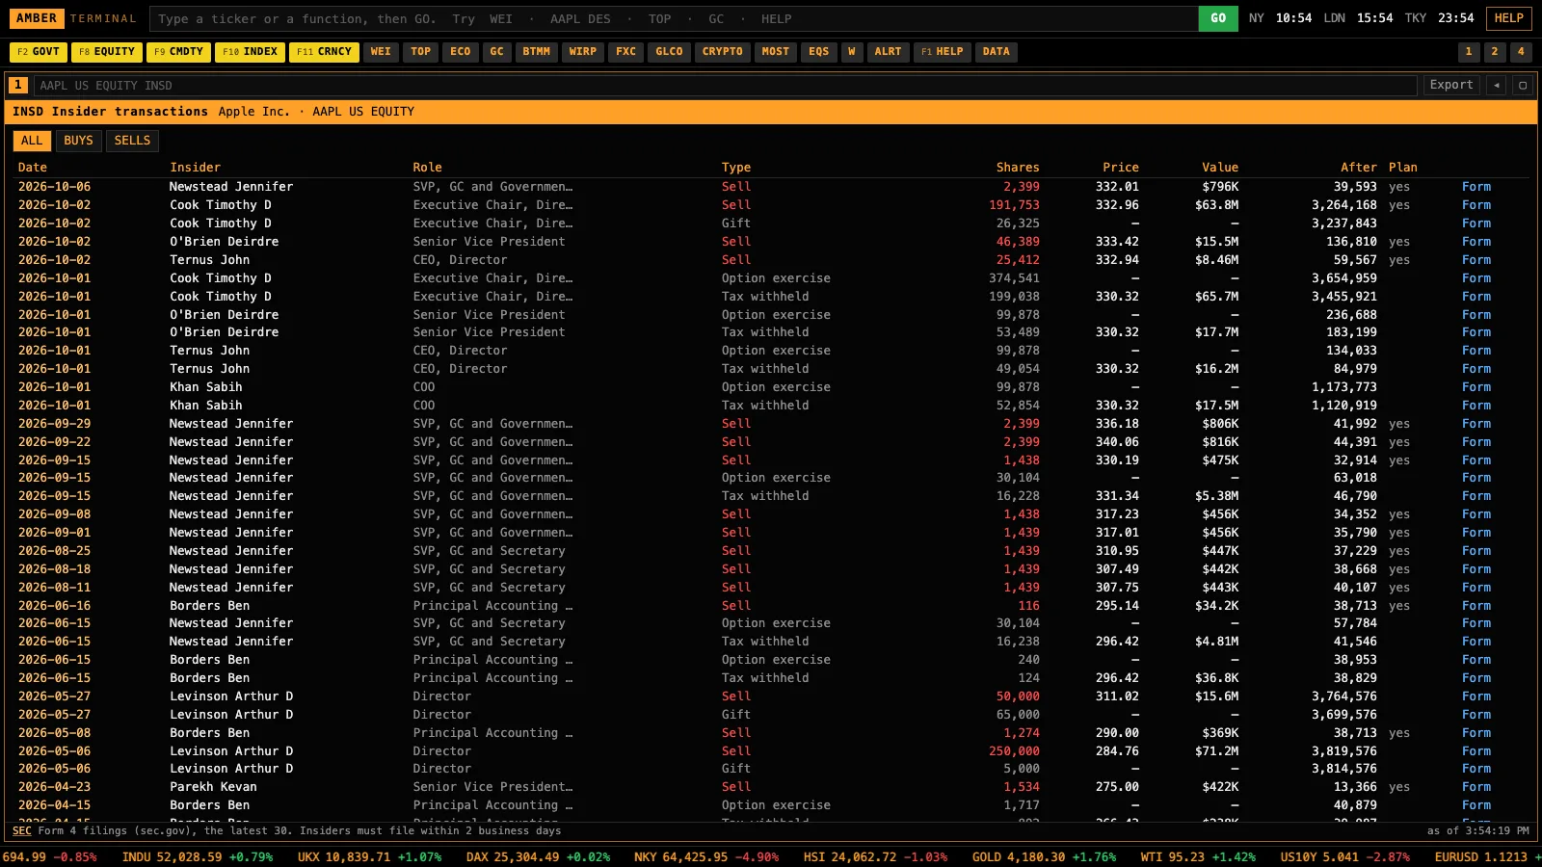Open the FXC function shortcut
This screenshot has width=1542, height=867.
click(x=626, y=52)
